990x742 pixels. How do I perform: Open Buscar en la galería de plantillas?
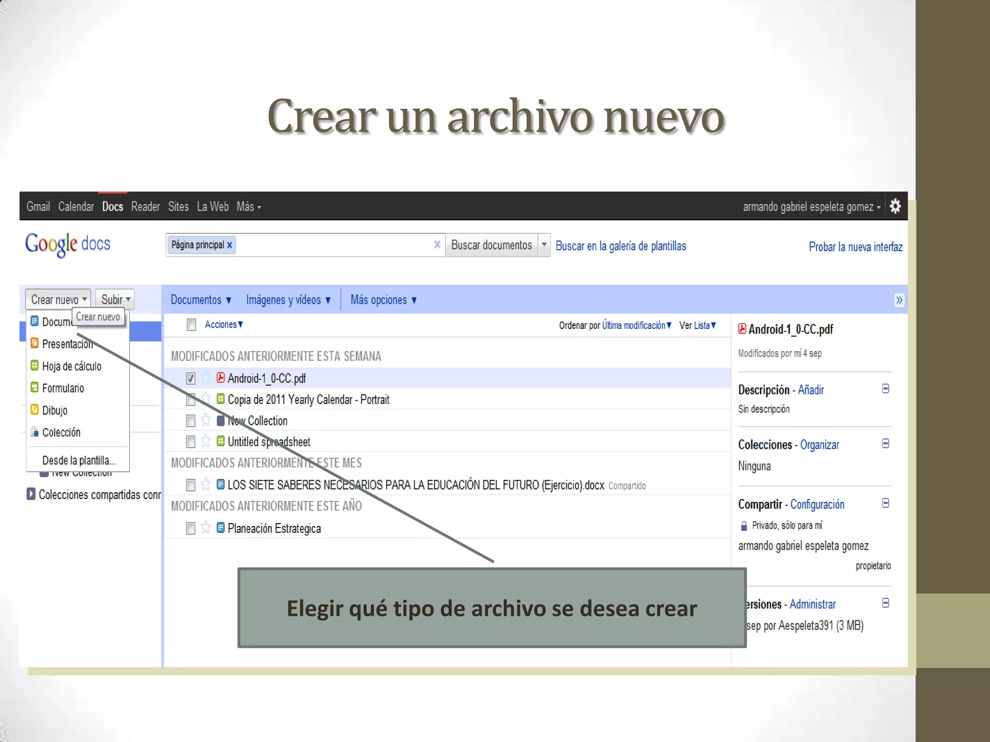coord(621,246)
